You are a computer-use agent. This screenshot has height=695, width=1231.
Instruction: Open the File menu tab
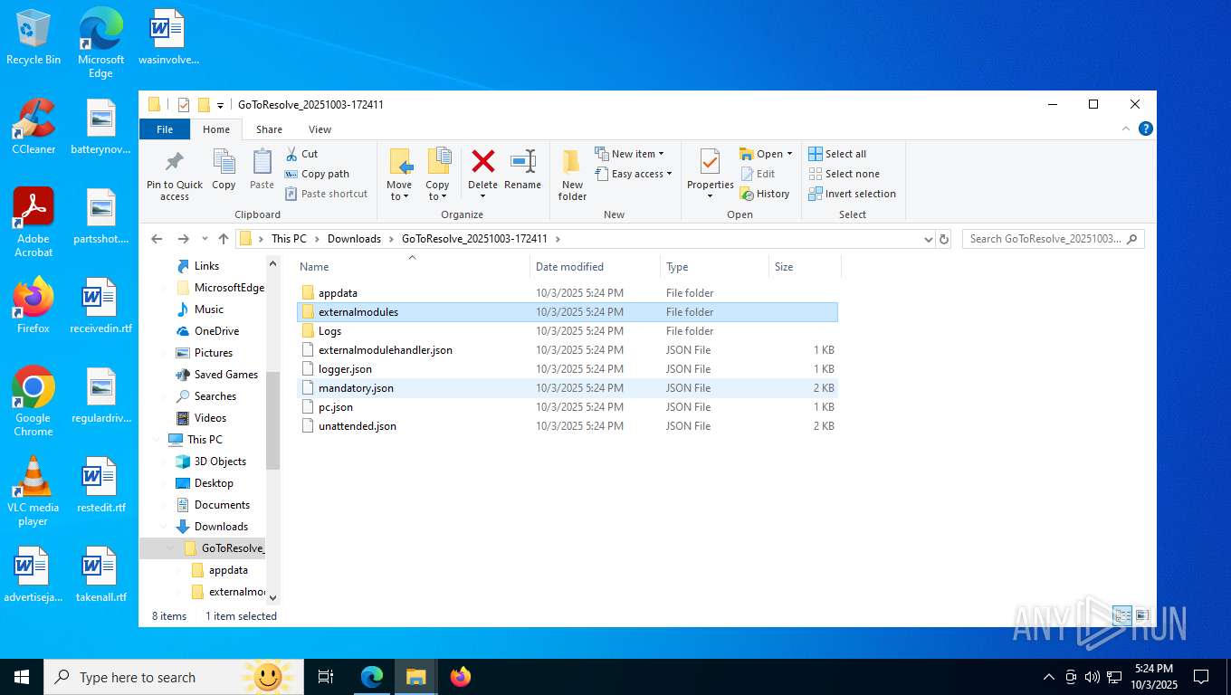click(165, 129)
